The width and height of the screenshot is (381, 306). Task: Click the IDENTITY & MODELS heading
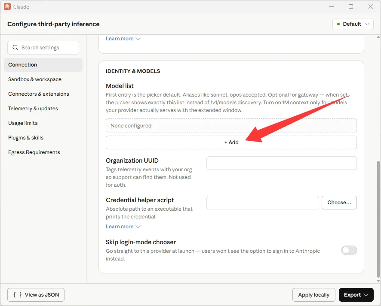click(x=133, y=71)
